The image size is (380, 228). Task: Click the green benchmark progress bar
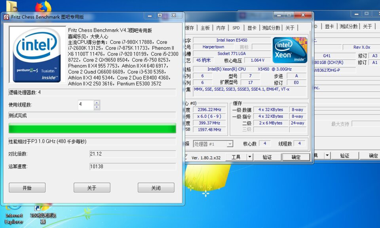click(x=92, y=128)
